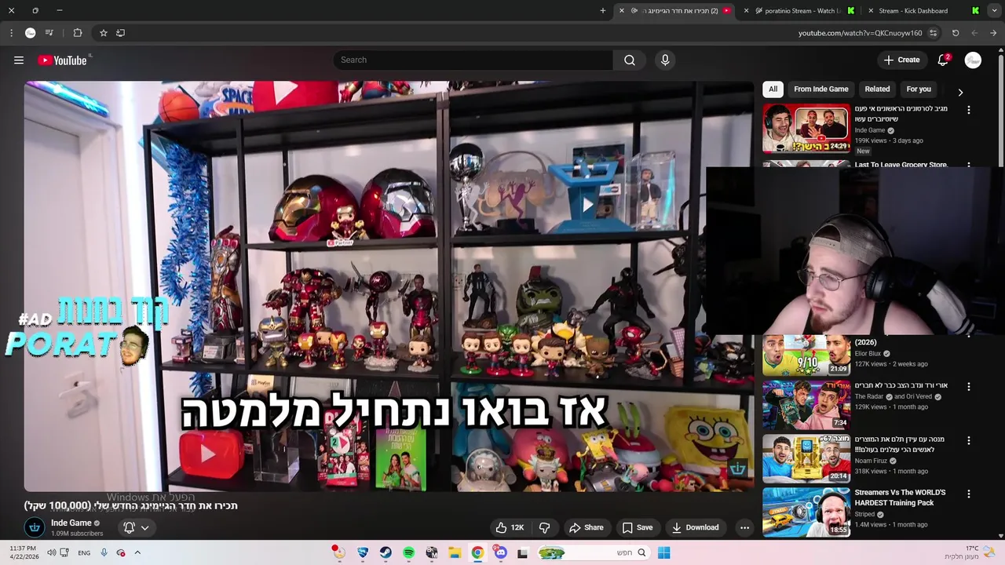
Task: Click the Windows taskbar search box
Action: click(x=594, y=552)
